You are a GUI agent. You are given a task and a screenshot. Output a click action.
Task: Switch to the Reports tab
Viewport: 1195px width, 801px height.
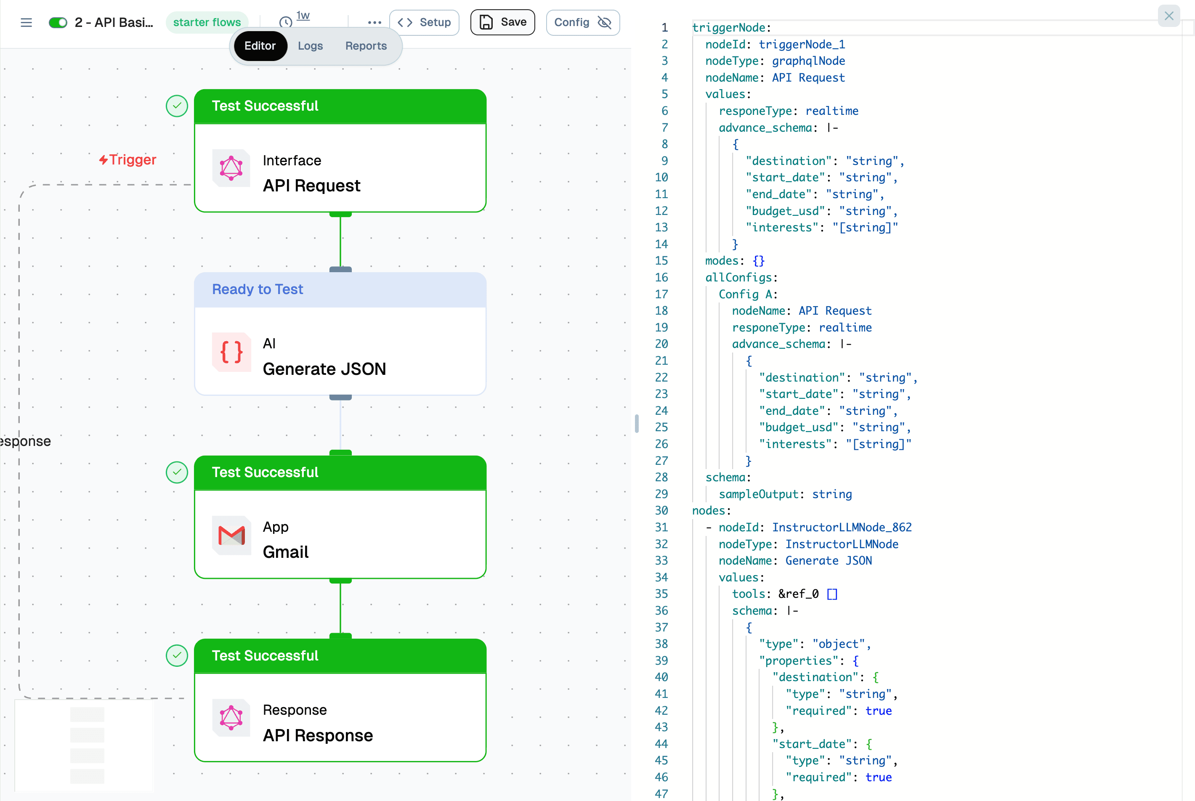[366, 46]
